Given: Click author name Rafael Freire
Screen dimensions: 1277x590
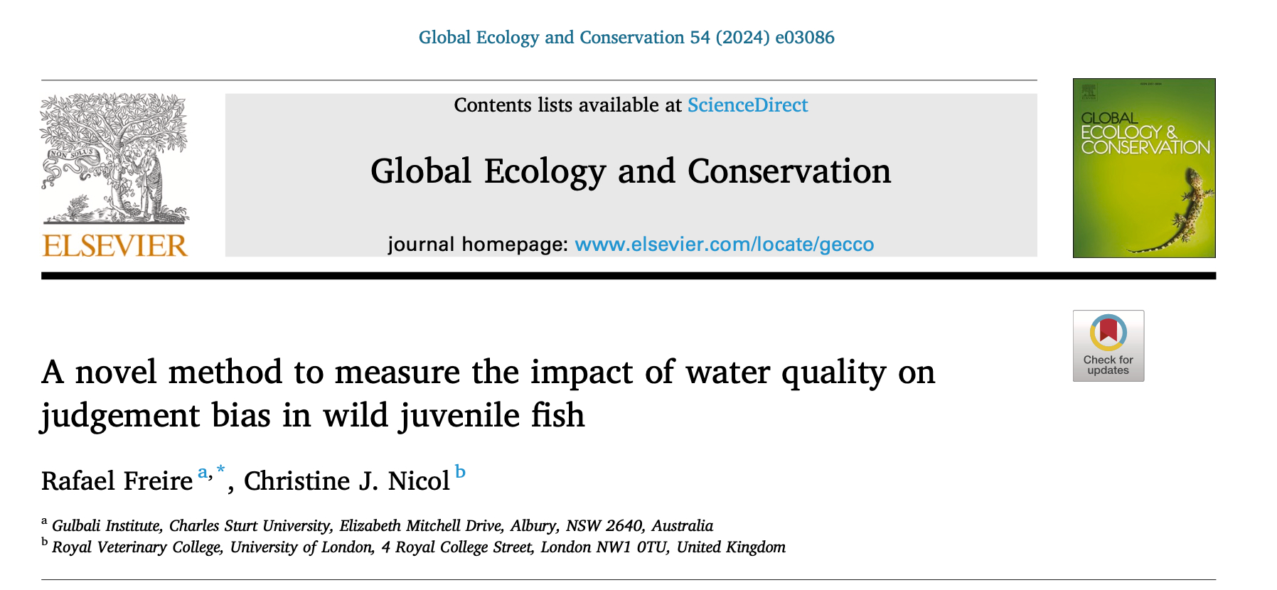Looking at the screenshot, I should click(117, 481).
